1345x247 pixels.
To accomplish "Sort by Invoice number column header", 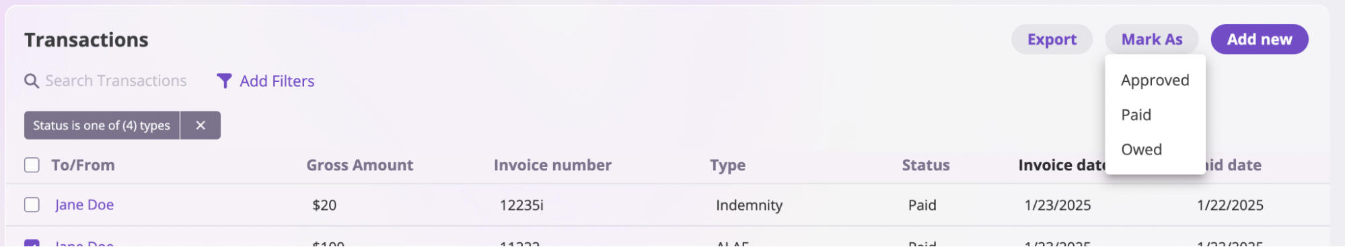I will (552, 165).
